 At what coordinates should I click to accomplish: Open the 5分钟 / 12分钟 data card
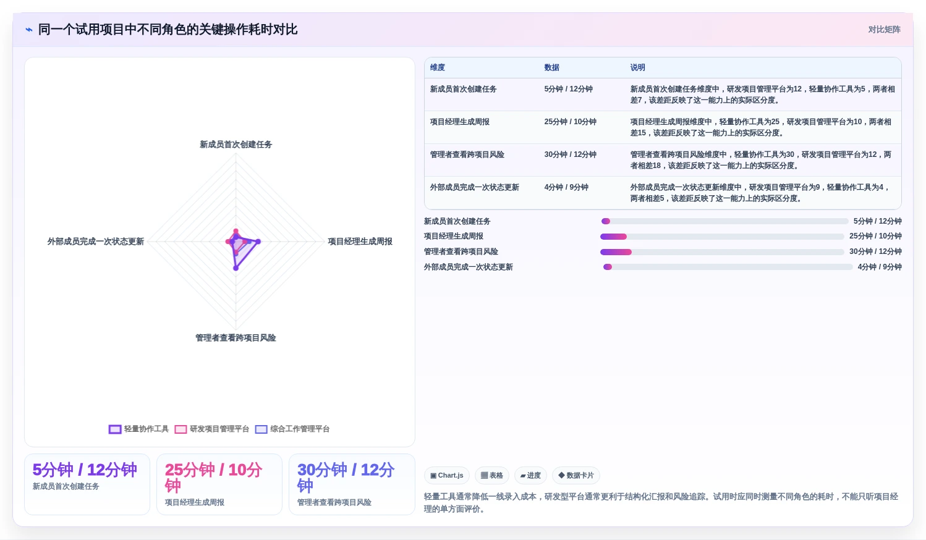[87, 484]
